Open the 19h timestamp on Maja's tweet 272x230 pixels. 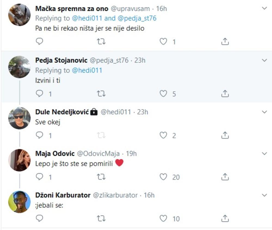131,154
